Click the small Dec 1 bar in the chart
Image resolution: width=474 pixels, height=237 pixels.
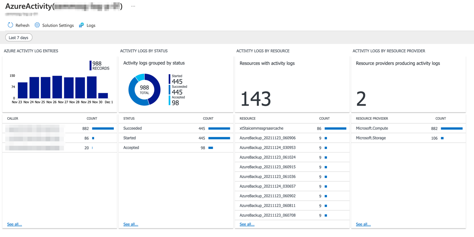[x=103, y=96]
